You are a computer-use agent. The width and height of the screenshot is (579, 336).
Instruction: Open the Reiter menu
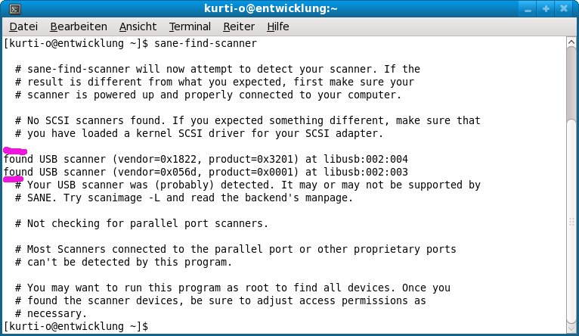click(x=239, y=26)
